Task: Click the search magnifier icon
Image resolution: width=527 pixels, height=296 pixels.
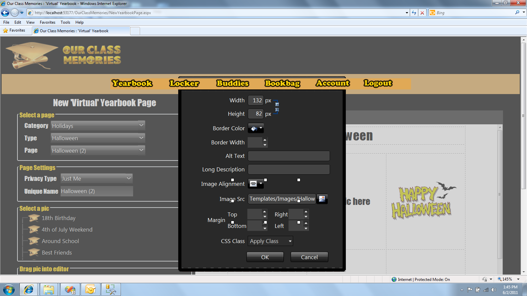Action: pyautogui.click(x=517, y=12)
